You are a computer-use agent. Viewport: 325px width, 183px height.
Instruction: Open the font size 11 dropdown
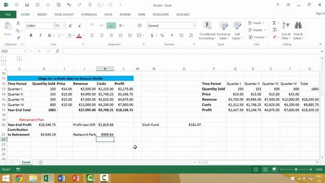pyautogui.click(x=64, y=26)
